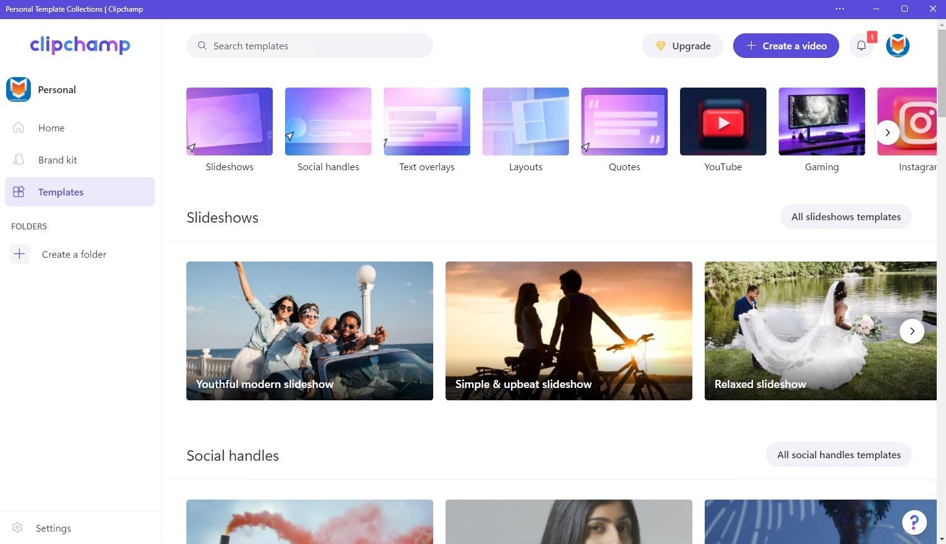The height and width of the screenshot is (544, 946).
Task: Click Create a folder link
Action: (x=74, y=254)
